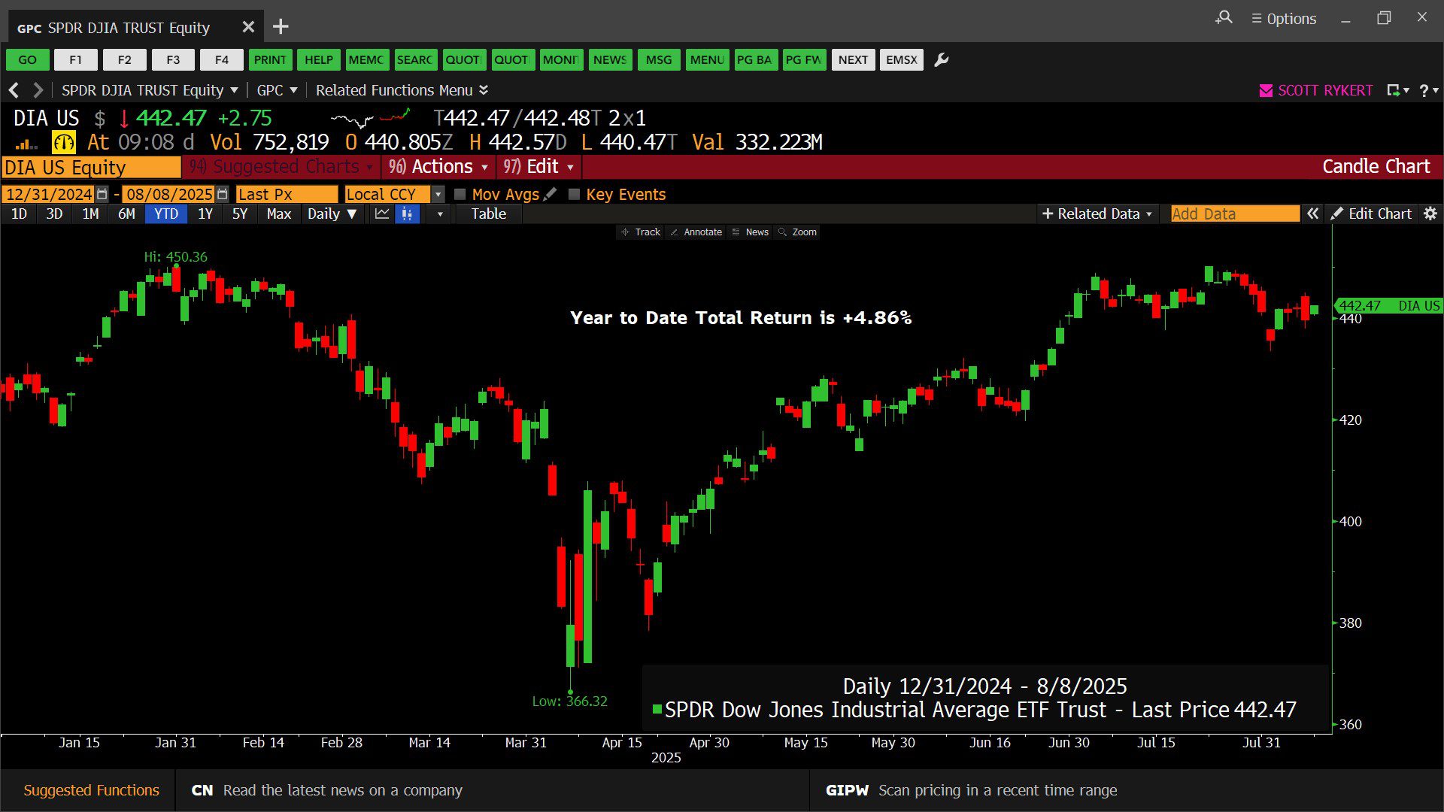
Task: Click the Add Data input field
Action: point(1234,214)
